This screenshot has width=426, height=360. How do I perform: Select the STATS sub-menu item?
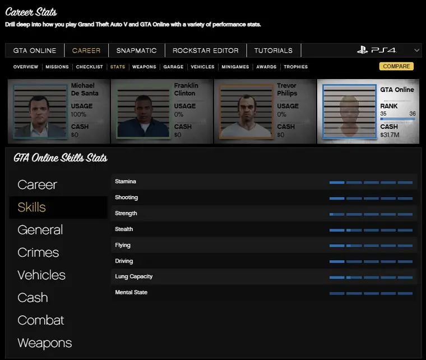click(118, 67)
